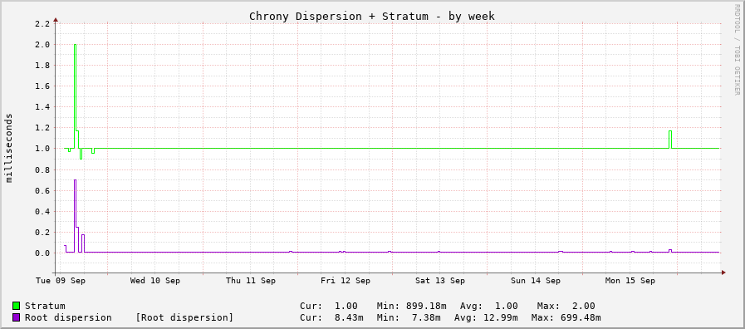Click the 'Sat 13 Sep' x-axis label
This screenshot has height=329, width=745.
tap(440, 281)
